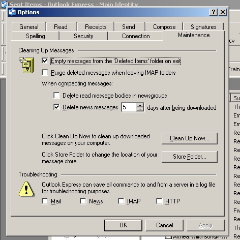The image size is (240, 240).
Task: Confirm settings with the OK button
Action: point(123,225)
